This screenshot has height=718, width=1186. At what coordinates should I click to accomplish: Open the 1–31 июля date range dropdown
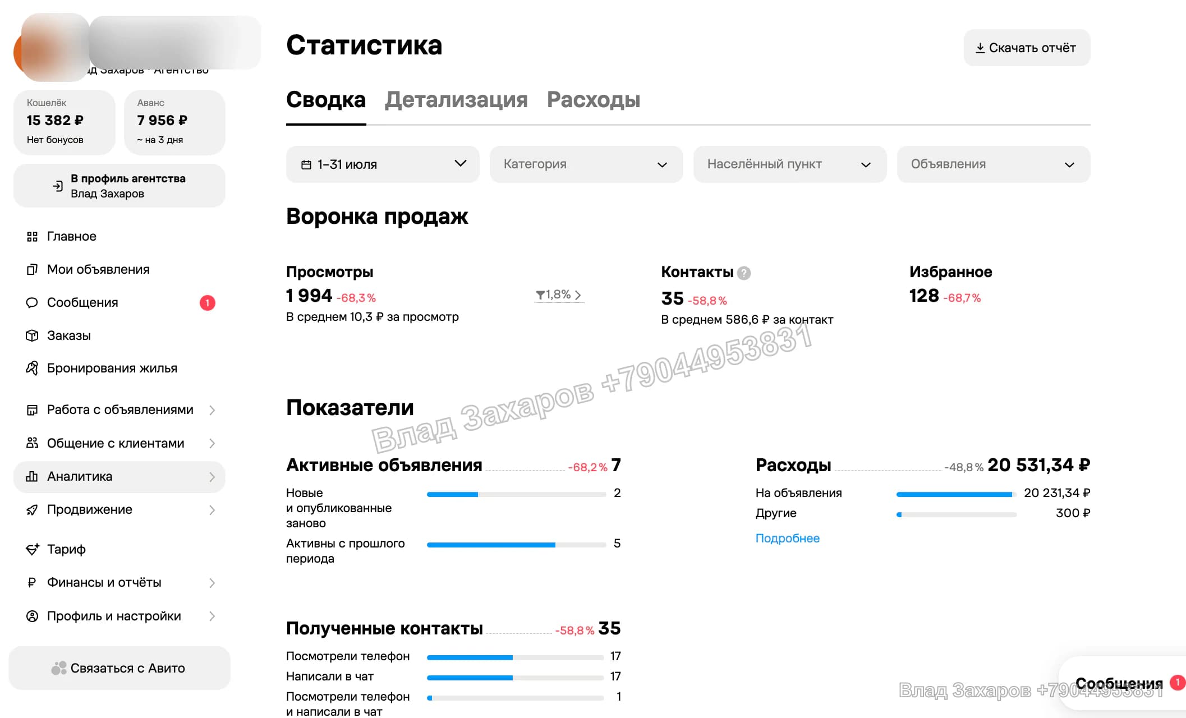[x=383, y=164]
